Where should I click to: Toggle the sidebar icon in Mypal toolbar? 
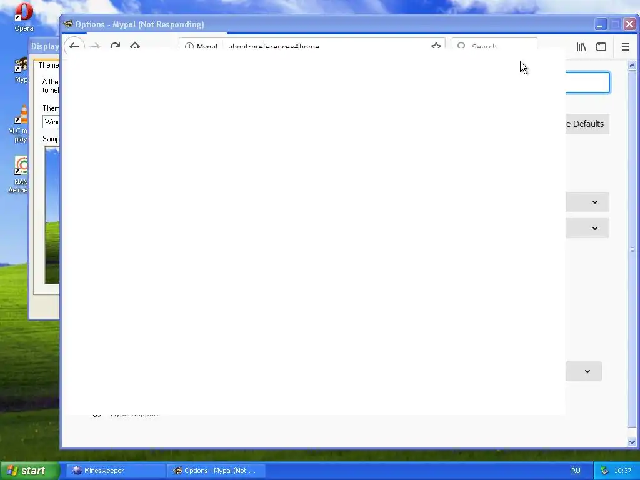[x=601, y=47]
